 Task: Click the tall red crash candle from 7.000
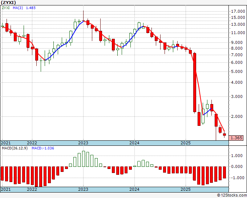[195, 83]
